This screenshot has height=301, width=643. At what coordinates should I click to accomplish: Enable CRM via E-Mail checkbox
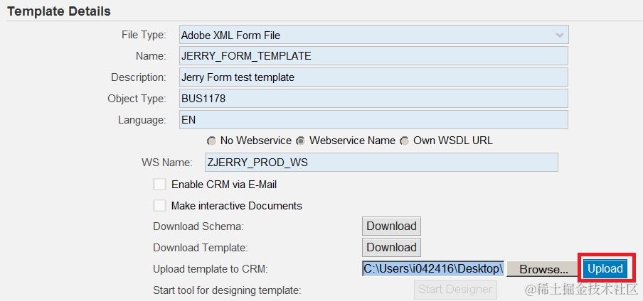pos(159,185)
